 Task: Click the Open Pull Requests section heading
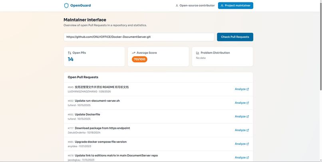click(x=83, y=77)
